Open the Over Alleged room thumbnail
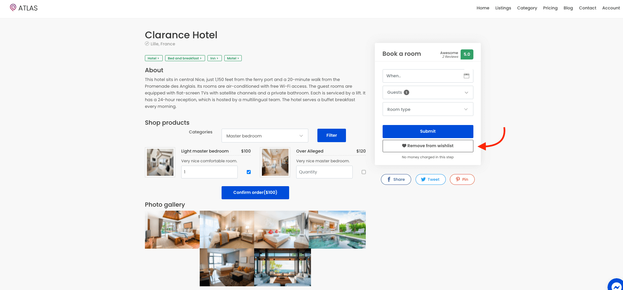623x290 pixels. tap(275, 162)
